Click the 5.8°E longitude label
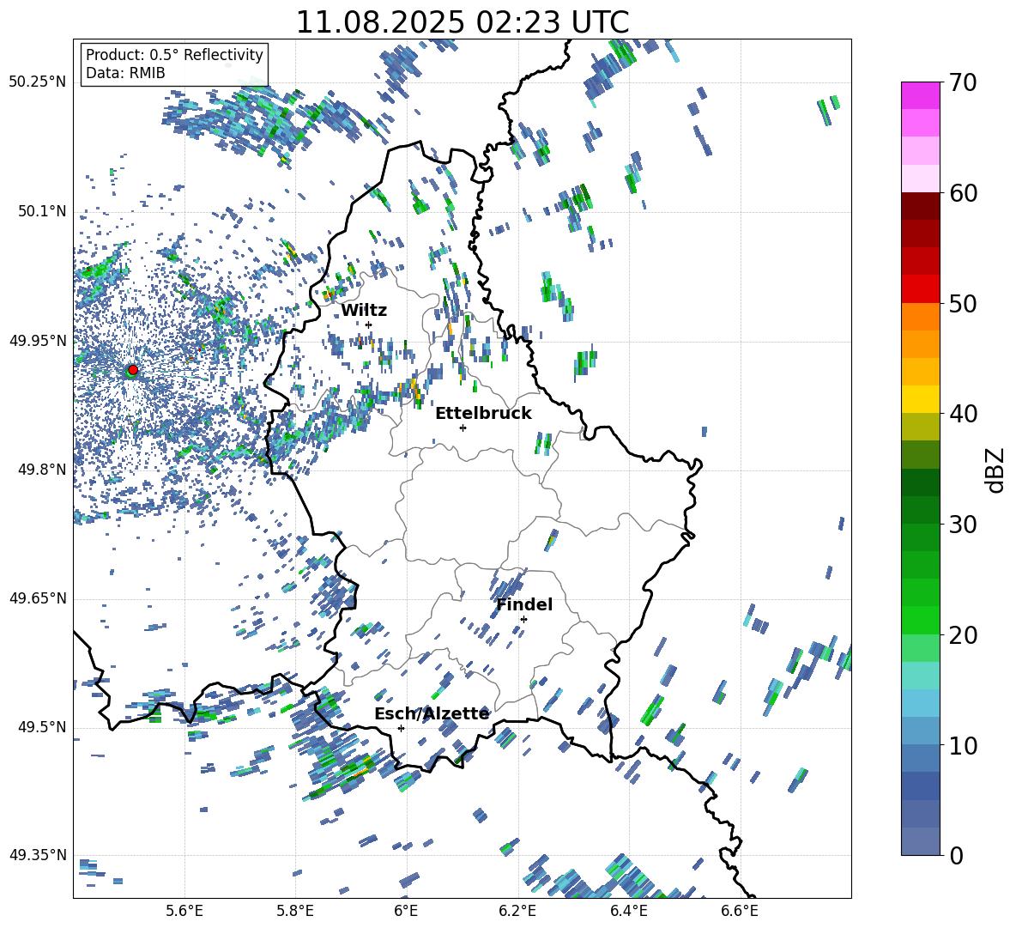 coord(295,911)
